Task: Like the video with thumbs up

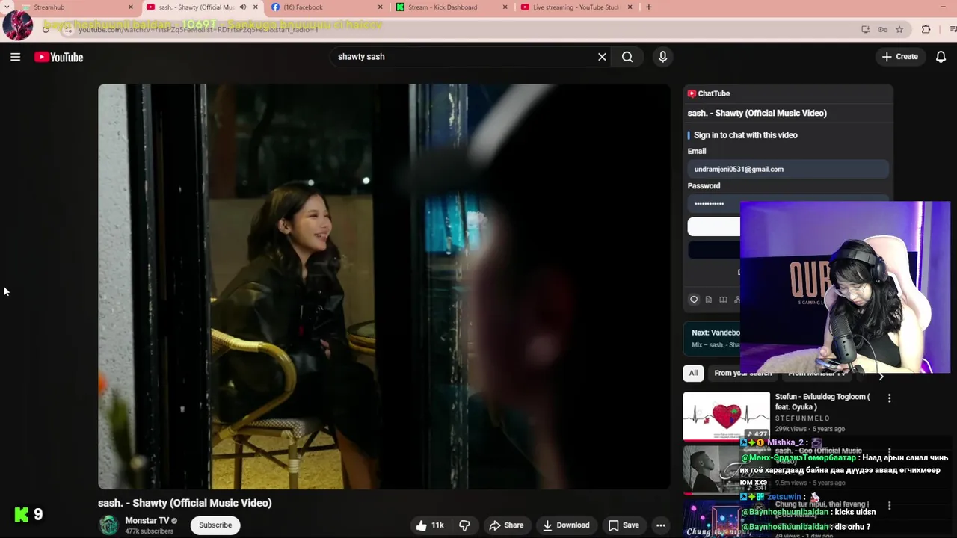Action: 422,525
